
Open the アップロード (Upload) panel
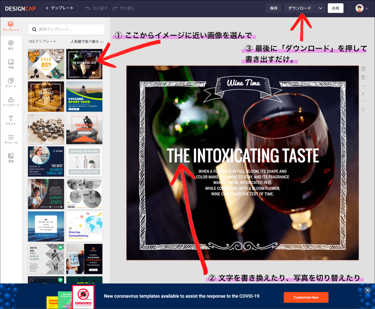(x=11, y=101)
